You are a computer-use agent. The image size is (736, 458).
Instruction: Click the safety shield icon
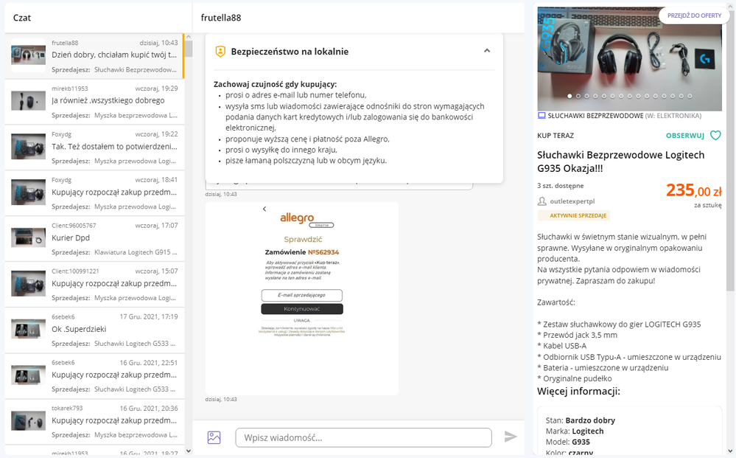pyautogui.click(x=220, y=52)
